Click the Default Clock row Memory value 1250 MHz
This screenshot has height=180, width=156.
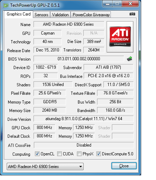coord(84,136)
